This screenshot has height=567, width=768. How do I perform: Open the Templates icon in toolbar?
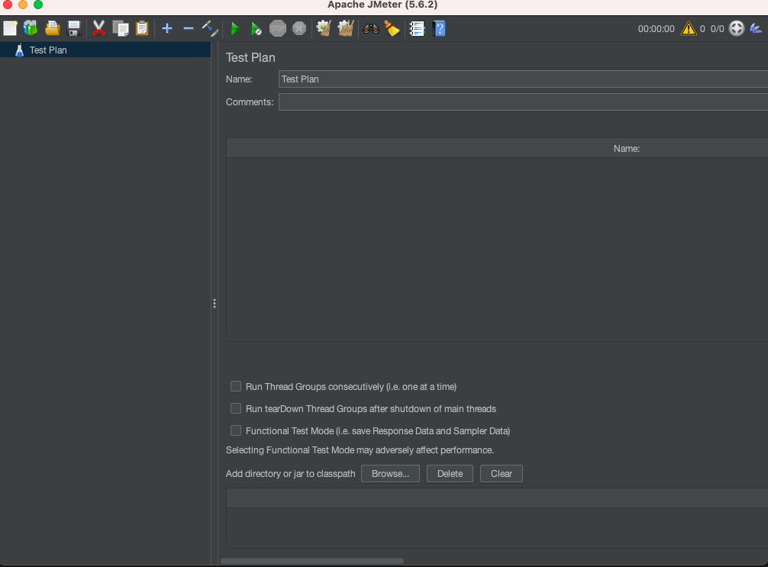tap(31, 28)
